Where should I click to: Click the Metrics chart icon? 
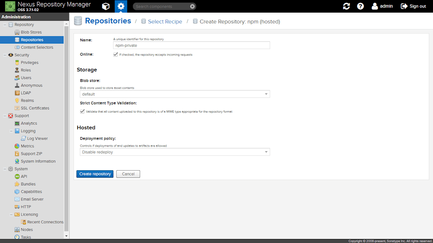(x=17, y=146)
